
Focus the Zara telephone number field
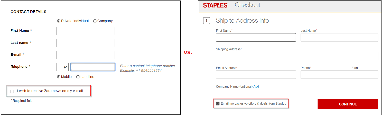click(93, 67)
